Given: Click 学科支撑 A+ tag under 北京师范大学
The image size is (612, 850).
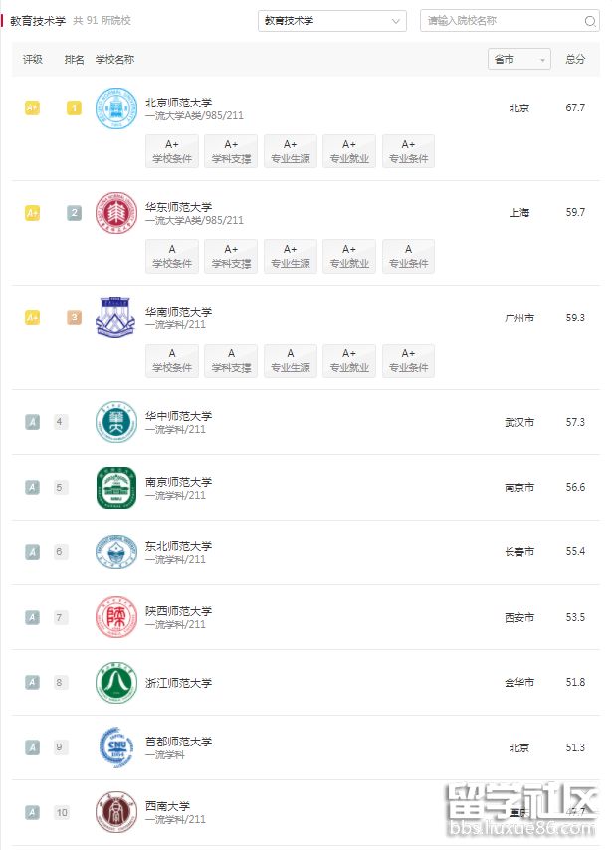Looking at the screenshot, I should coord(231,151).
